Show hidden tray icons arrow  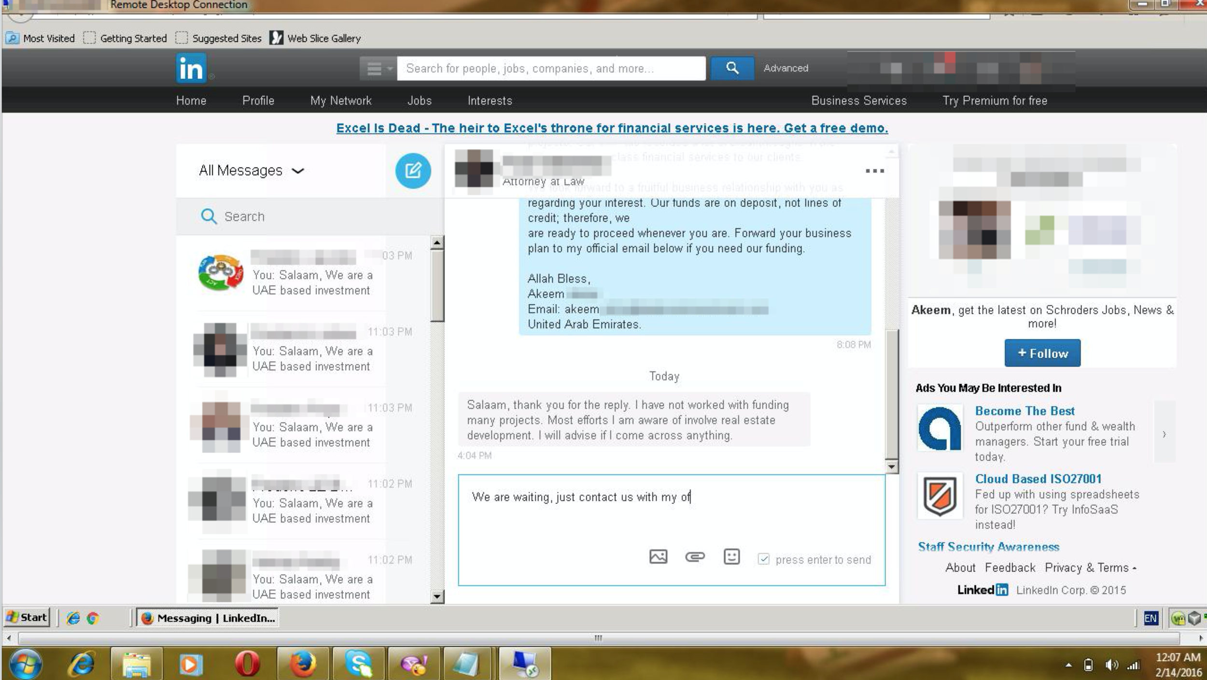pos(1069,665)
